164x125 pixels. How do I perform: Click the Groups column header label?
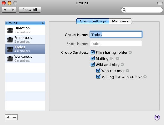pos(12,23)
